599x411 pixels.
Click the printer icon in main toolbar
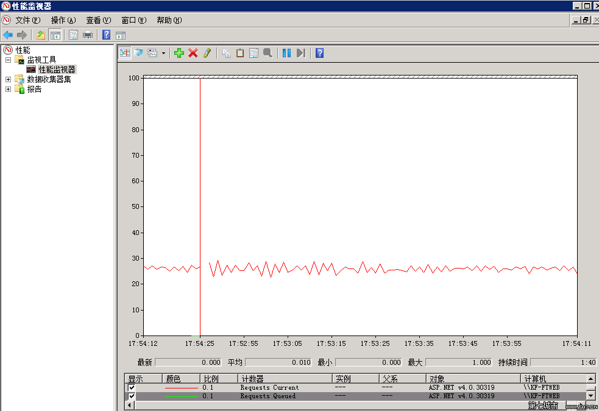88,35
